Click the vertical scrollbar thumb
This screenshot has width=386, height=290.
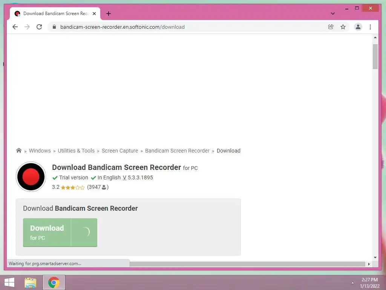coord(375,57)
